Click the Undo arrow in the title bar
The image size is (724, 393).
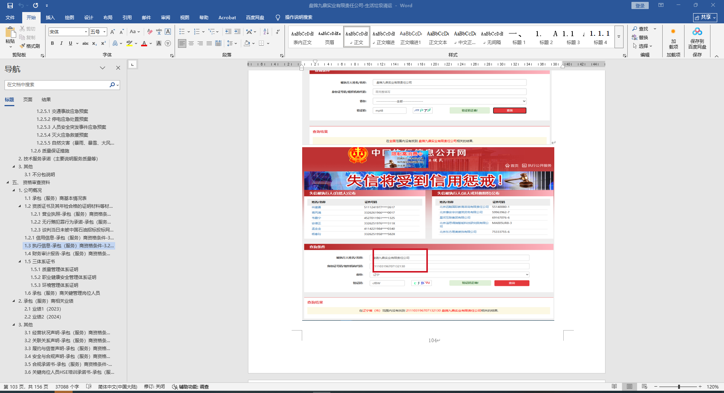point(21,6)
